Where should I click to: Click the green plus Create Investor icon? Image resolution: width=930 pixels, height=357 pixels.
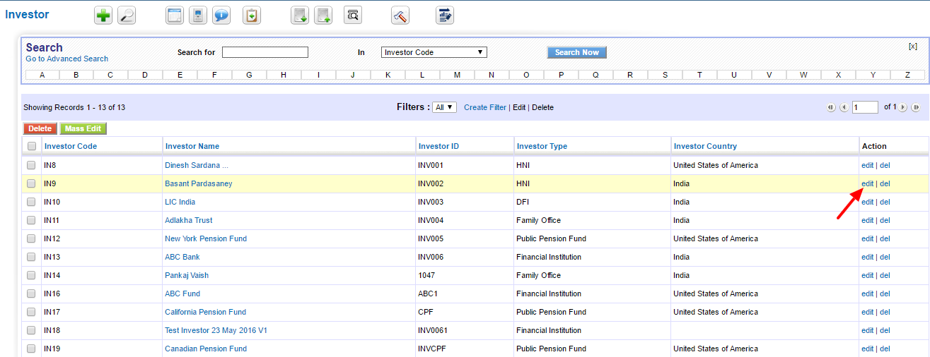[103, 16]
